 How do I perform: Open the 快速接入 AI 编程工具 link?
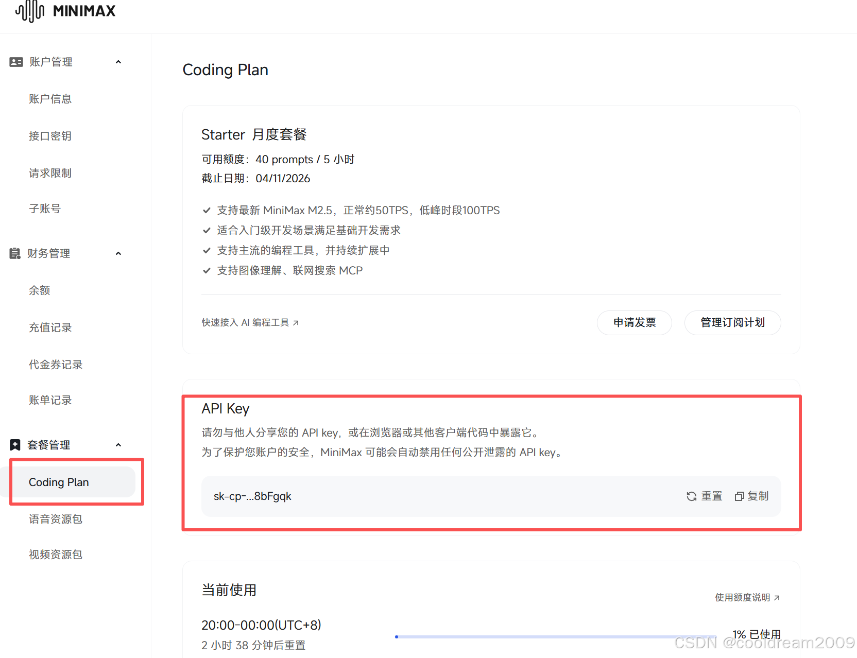pos(250,323)
